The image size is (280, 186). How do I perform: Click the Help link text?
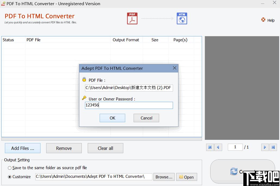[x=271, y=20]
